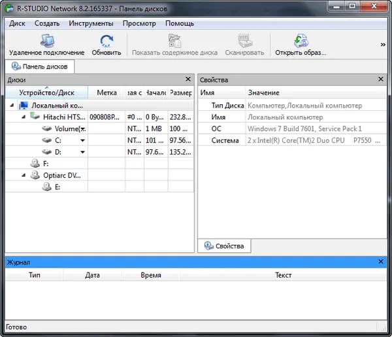Collapse the Optiarc DVD drive node
Screen dimensions: 392x337
click(x=24, y=175)
